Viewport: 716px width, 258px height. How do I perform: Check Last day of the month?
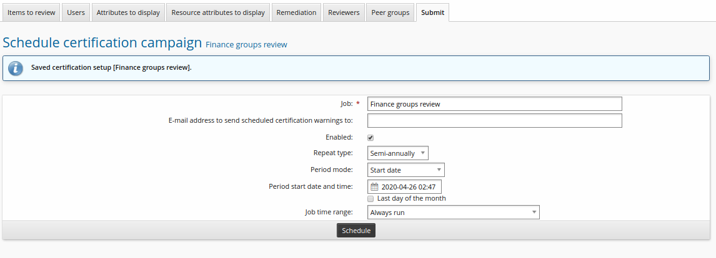coord(370,199)
